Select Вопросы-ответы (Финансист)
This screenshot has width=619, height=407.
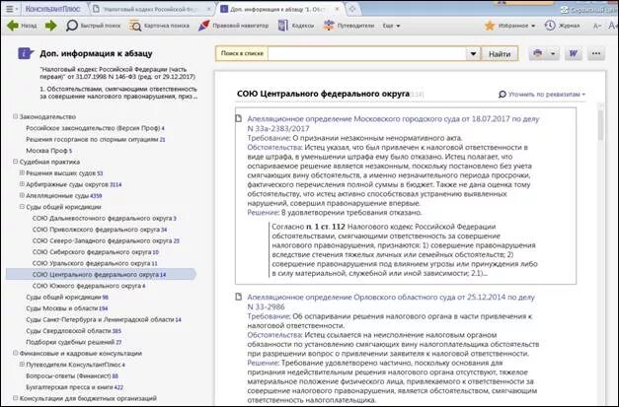[x=72, y=375]
